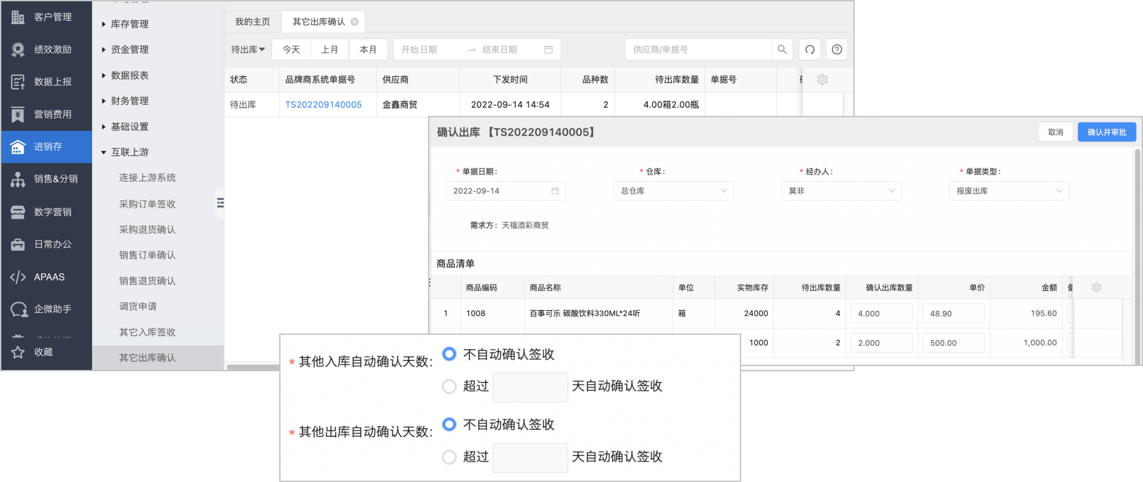This screenshot has height=482, width=1143.
Task: Click 其他出库 auto-confirm days input
Action: click(530, 458)
